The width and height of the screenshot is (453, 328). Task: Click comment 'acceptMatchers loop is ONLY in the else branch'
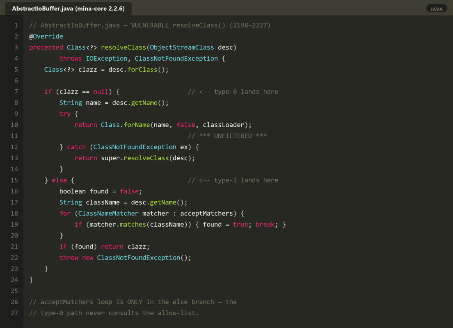tap(127, 302)
